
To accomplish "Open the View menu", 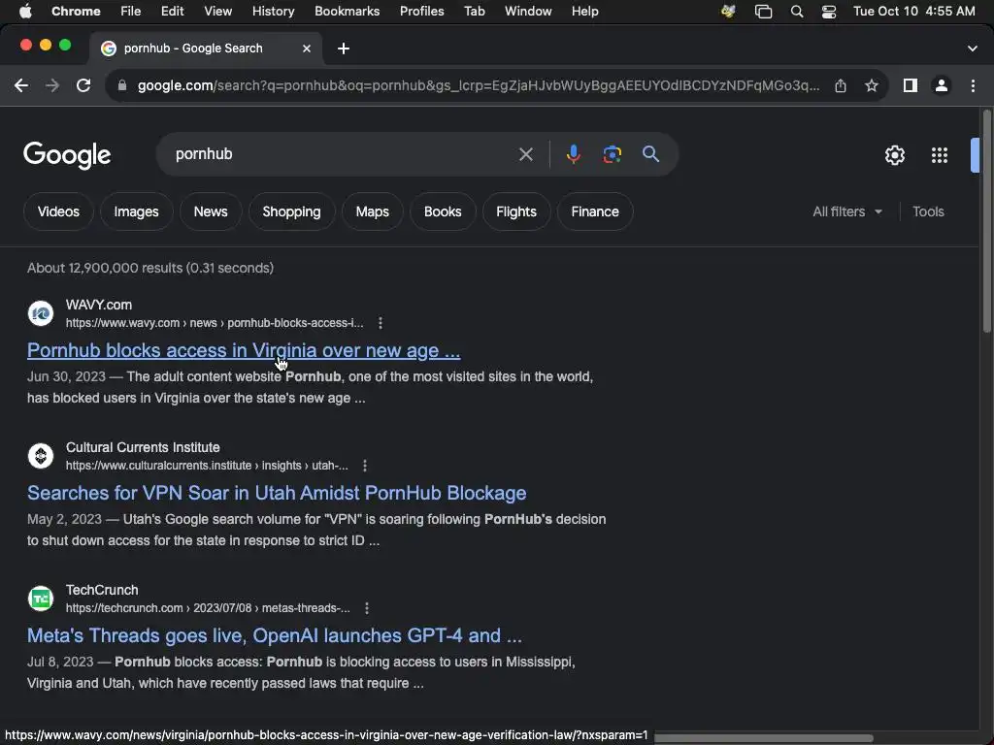I will 217,12.
